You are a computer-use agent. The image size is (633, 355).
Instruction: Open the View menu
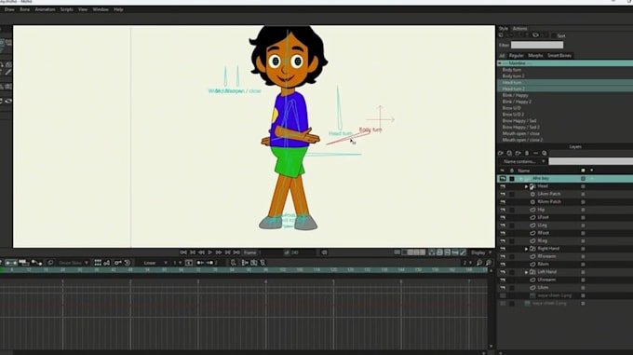[83, 9]
